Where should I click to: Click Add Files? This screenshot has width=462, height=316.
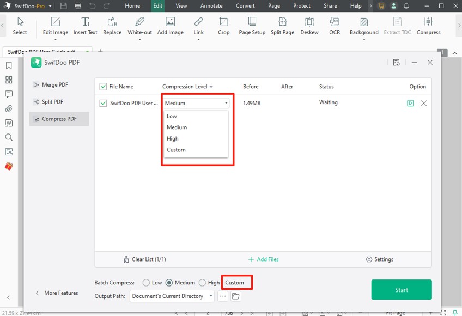(263, 259)
